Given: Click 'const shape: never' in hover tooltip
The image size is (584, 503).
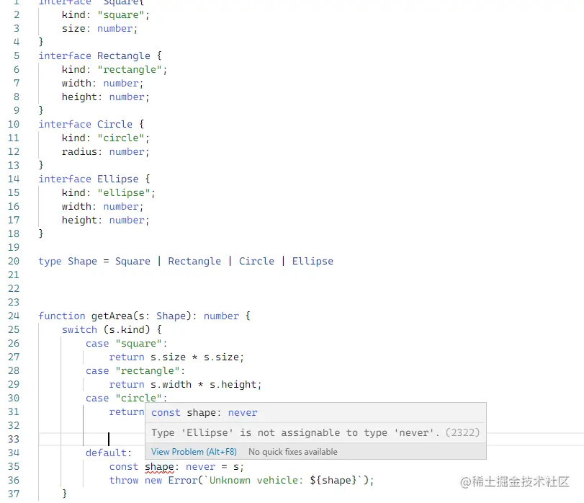Looking at the screenshot, I should pos(204,412).
